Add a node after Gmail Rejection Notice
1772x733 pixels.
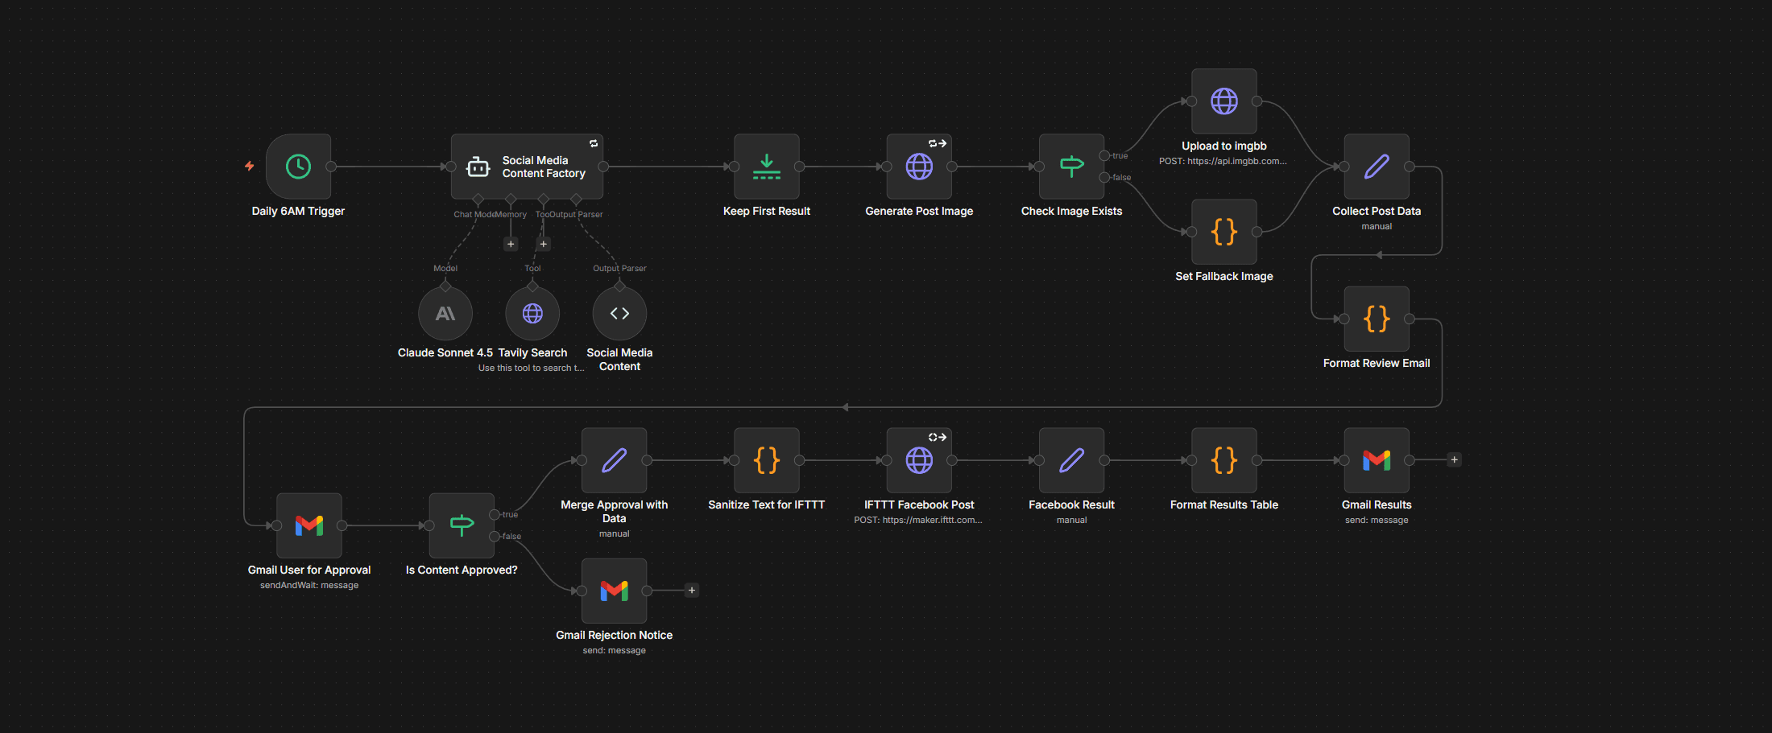click(x=691, y=591)
